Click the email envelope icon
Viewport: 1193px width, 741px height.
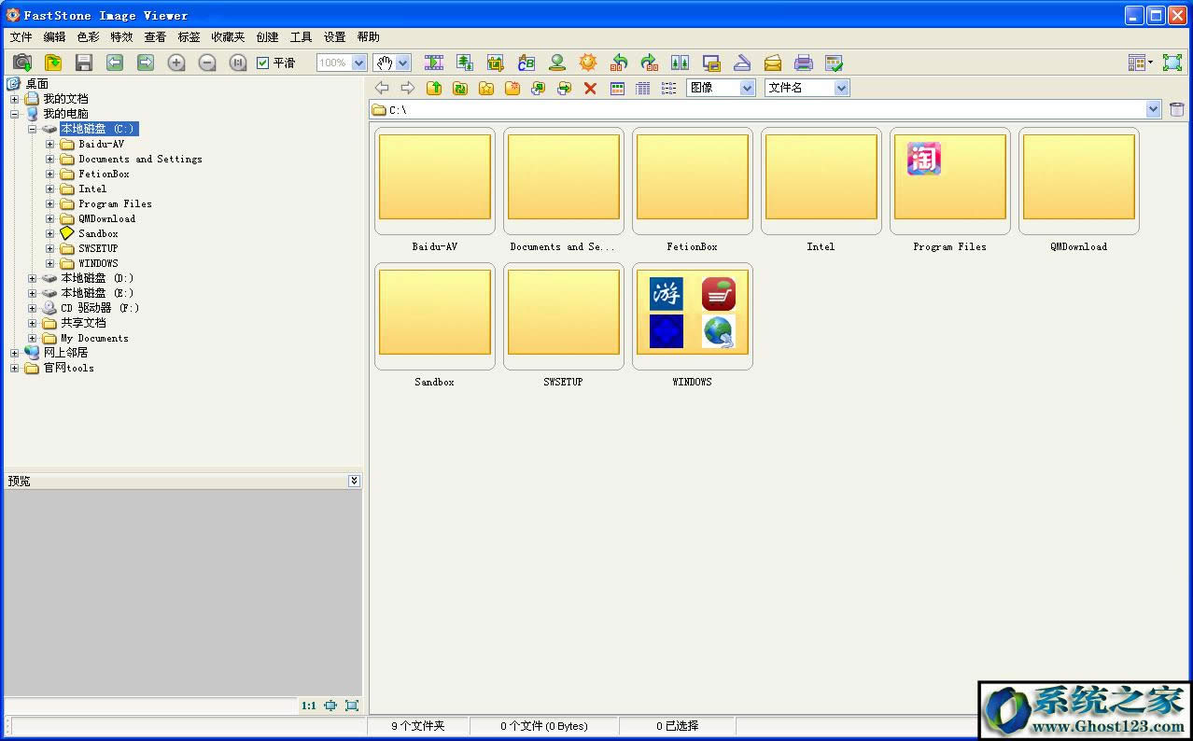point(773,63)
